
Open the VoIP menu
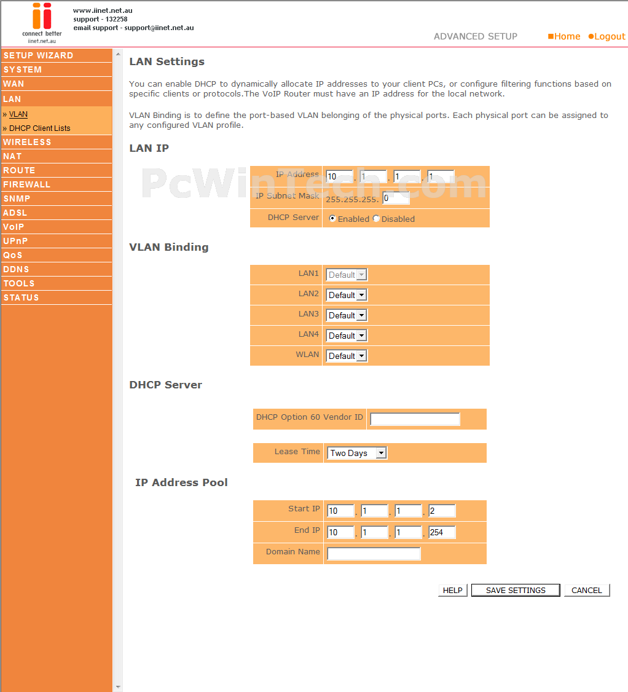coord(57,227)
